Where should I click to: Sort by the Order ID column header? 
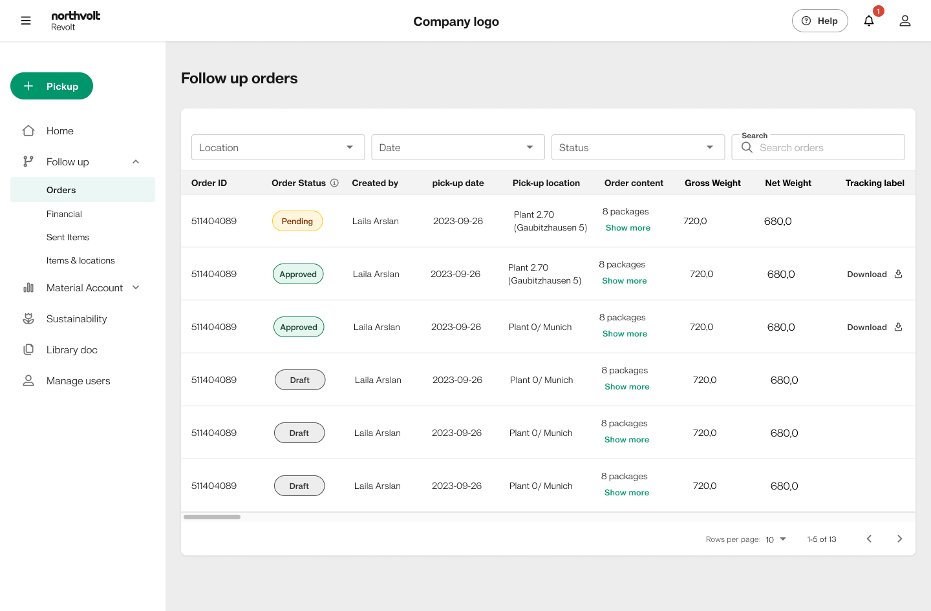pos(209,183)
